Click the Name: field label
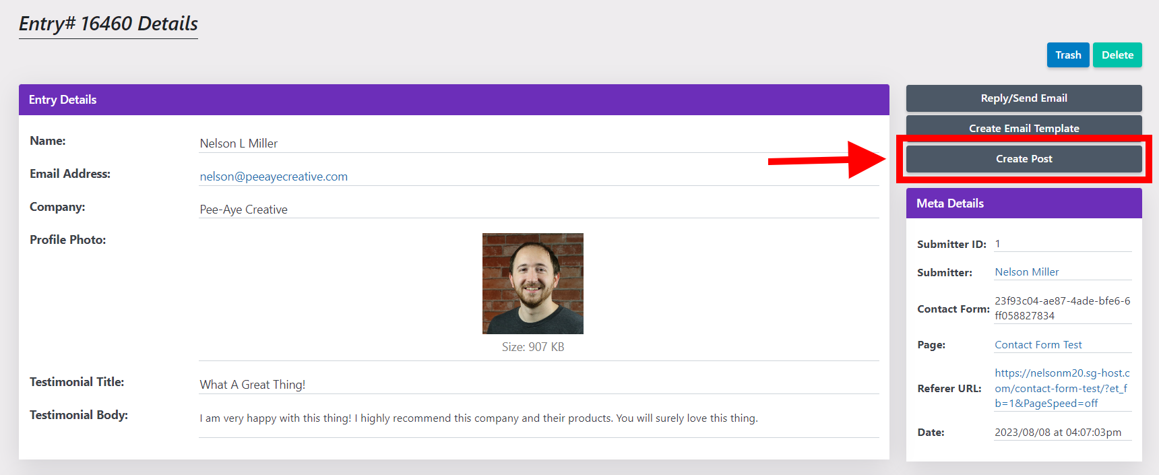The width and height of the screenshot is (1159, 475). click(x=48, y=141)
